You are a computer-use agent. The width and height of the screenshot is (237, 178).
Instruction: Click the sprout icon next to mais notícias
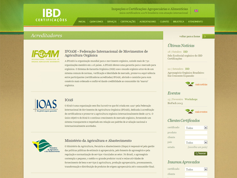pos(189,84)
